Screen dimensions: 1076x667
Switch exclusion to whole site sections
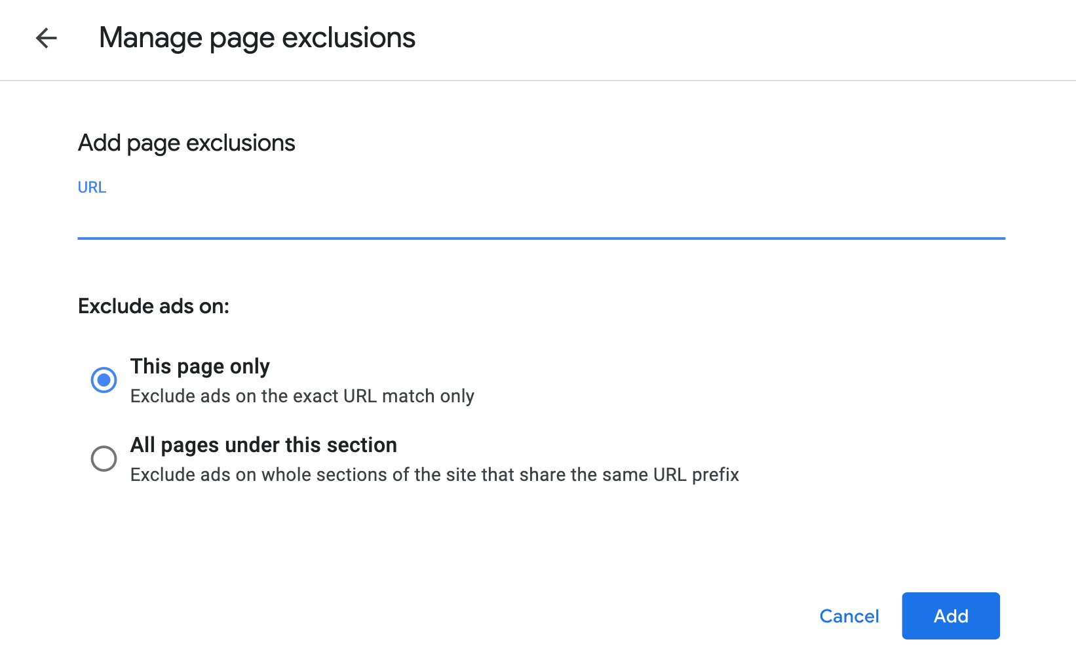point(103,459)
